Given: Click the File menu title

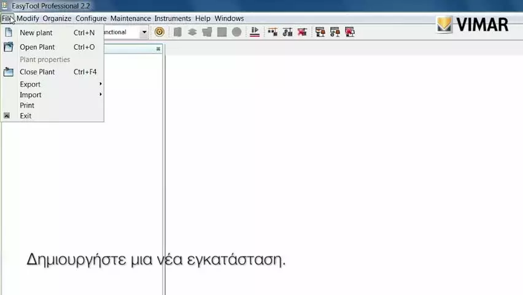Looking at the screenshot, I should click(7, 18).
